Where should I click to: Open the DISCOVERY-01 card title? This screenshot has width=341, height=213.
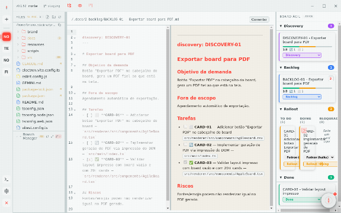304,40
